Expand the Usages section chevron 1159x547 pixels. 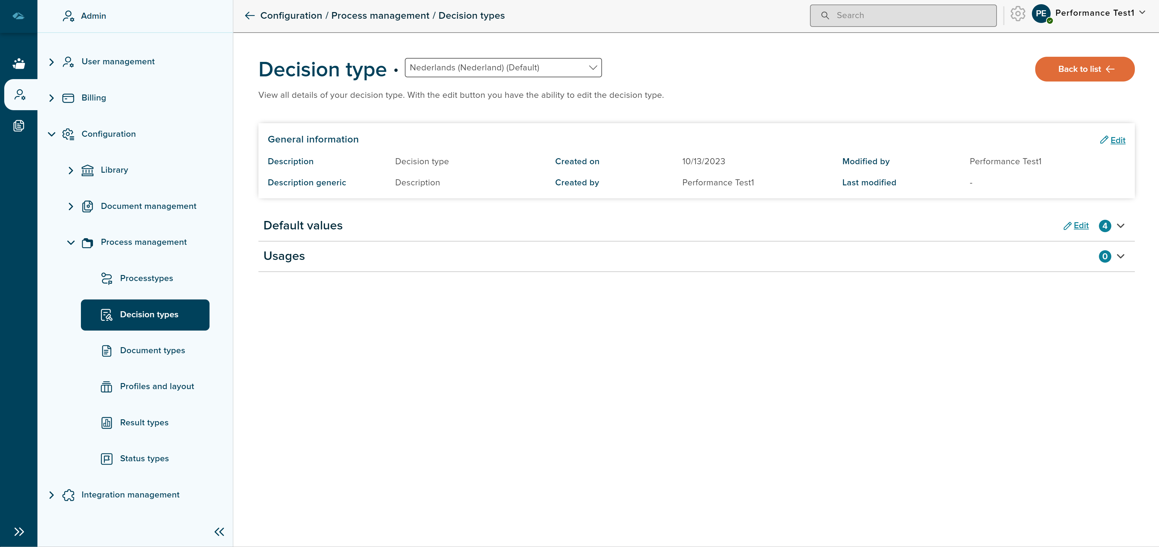click(1121, 256)
